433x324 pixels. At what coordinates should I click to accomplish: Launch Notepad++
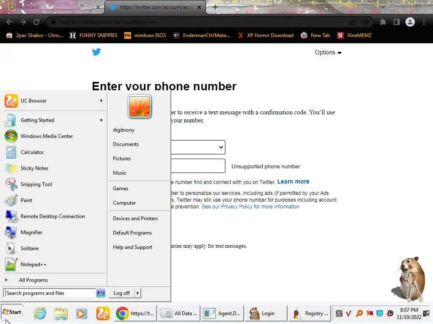54,265
